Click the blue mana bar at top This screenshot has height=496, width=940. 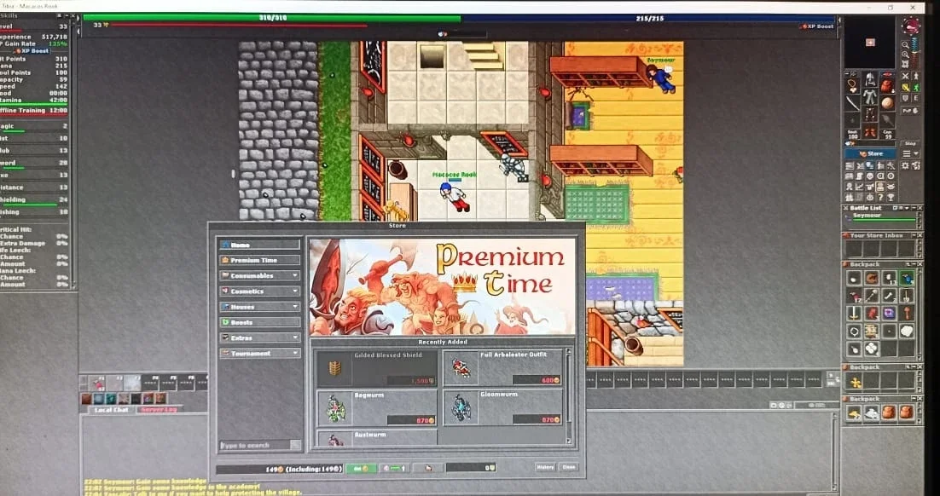coord(650,18)
